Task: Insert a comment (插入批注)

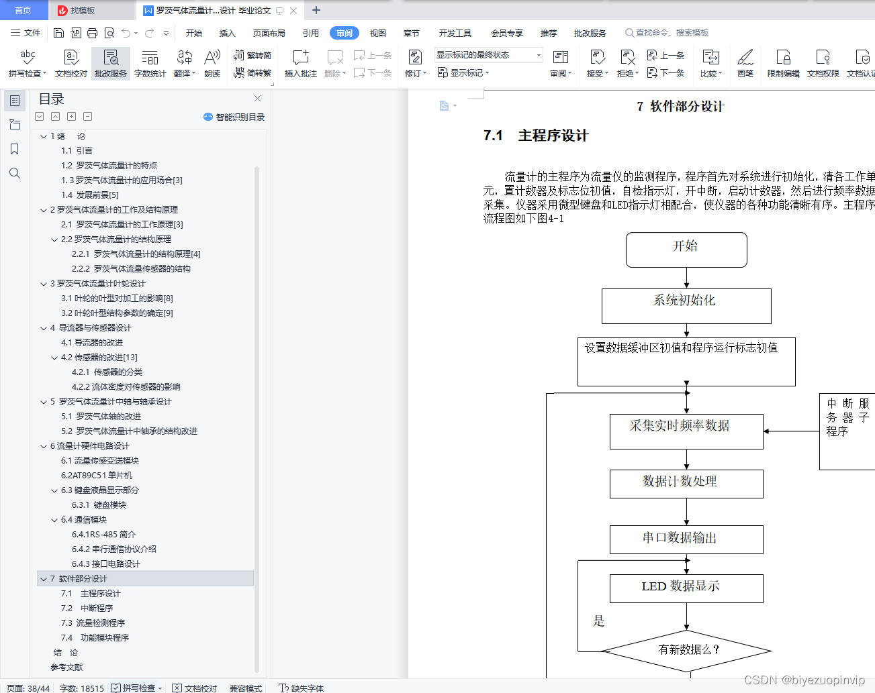Action: (x=300, y=64)
